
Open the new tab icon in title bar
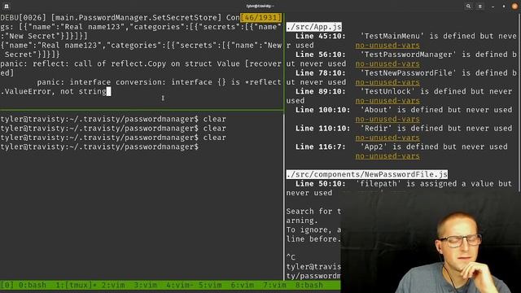7,7
